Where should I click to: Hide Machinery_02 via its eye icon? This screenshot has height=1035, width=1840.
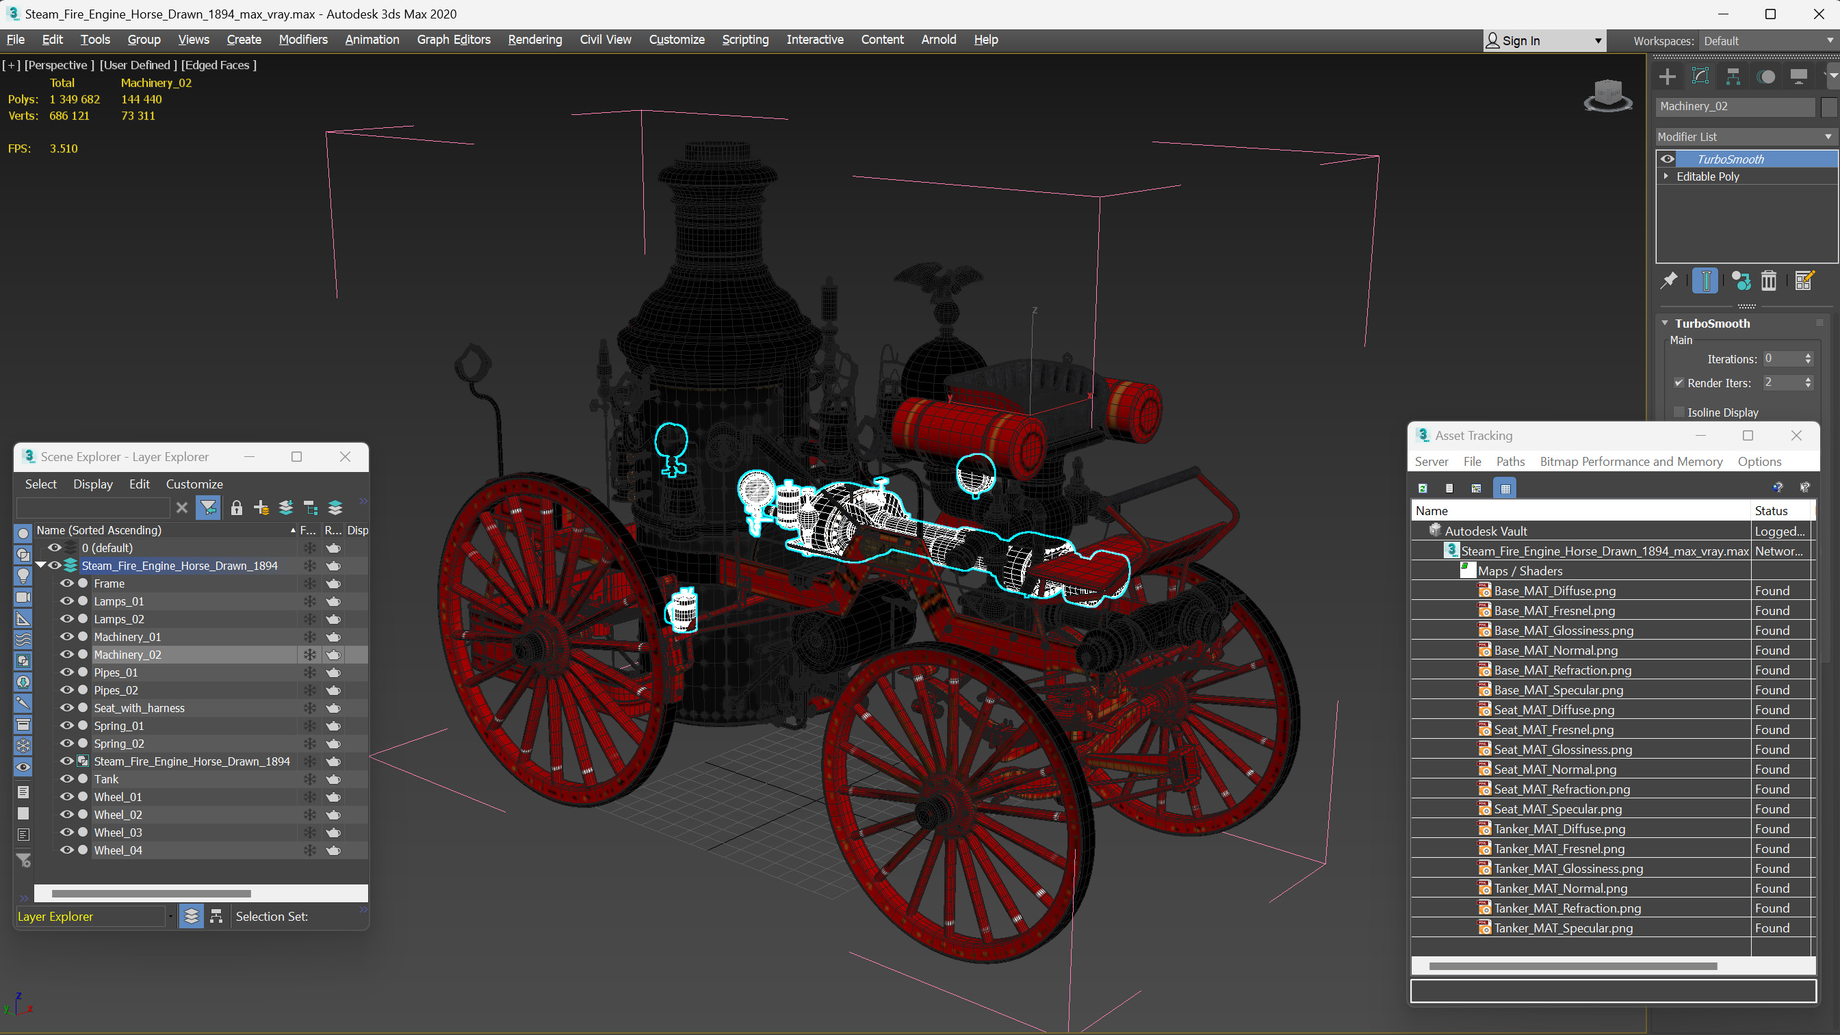point(66,654)
